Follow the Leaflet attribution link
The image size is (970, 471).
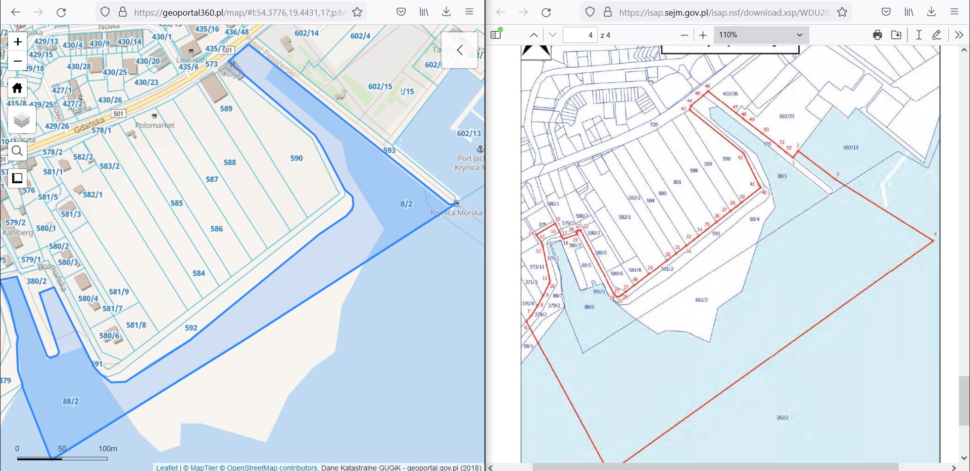(x=167, y=467)
